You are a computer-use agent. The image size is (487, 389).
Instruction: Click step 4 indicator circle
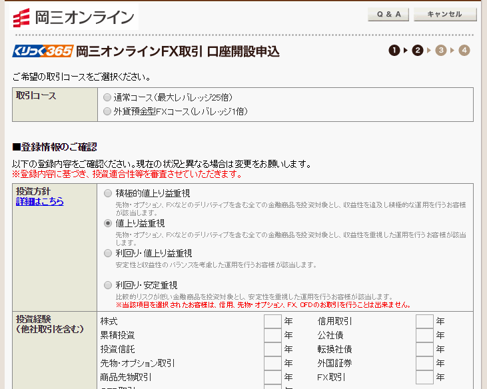464,51
